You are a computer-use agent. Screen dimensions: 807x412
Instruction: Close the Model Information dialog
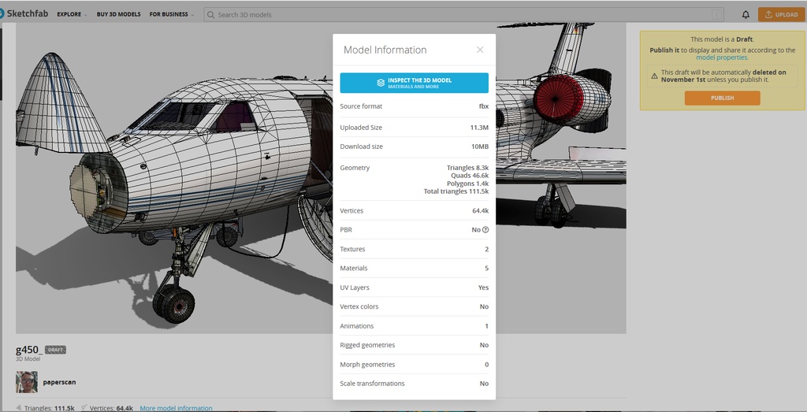coord(480,50)
